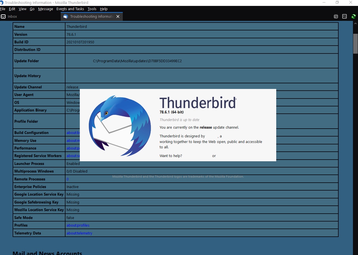Click the green synchronize arrows icon

pos(354,17)
